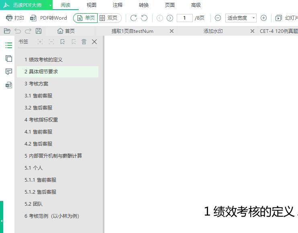
Task: Select the 阅读 ribbon tab
Action: (x=65, y=5)
